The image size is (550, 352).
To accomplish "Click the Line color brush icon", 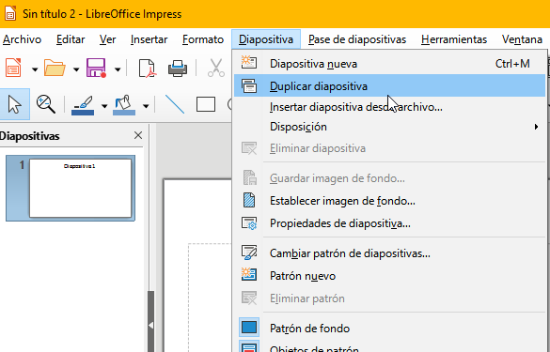I will tap(83, 105).
